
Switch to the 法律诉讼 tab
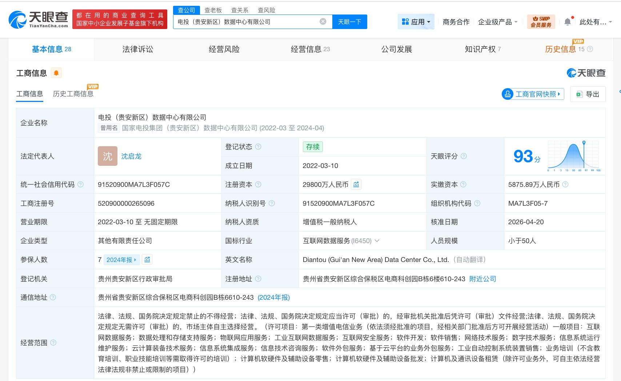tap(138, 49)
